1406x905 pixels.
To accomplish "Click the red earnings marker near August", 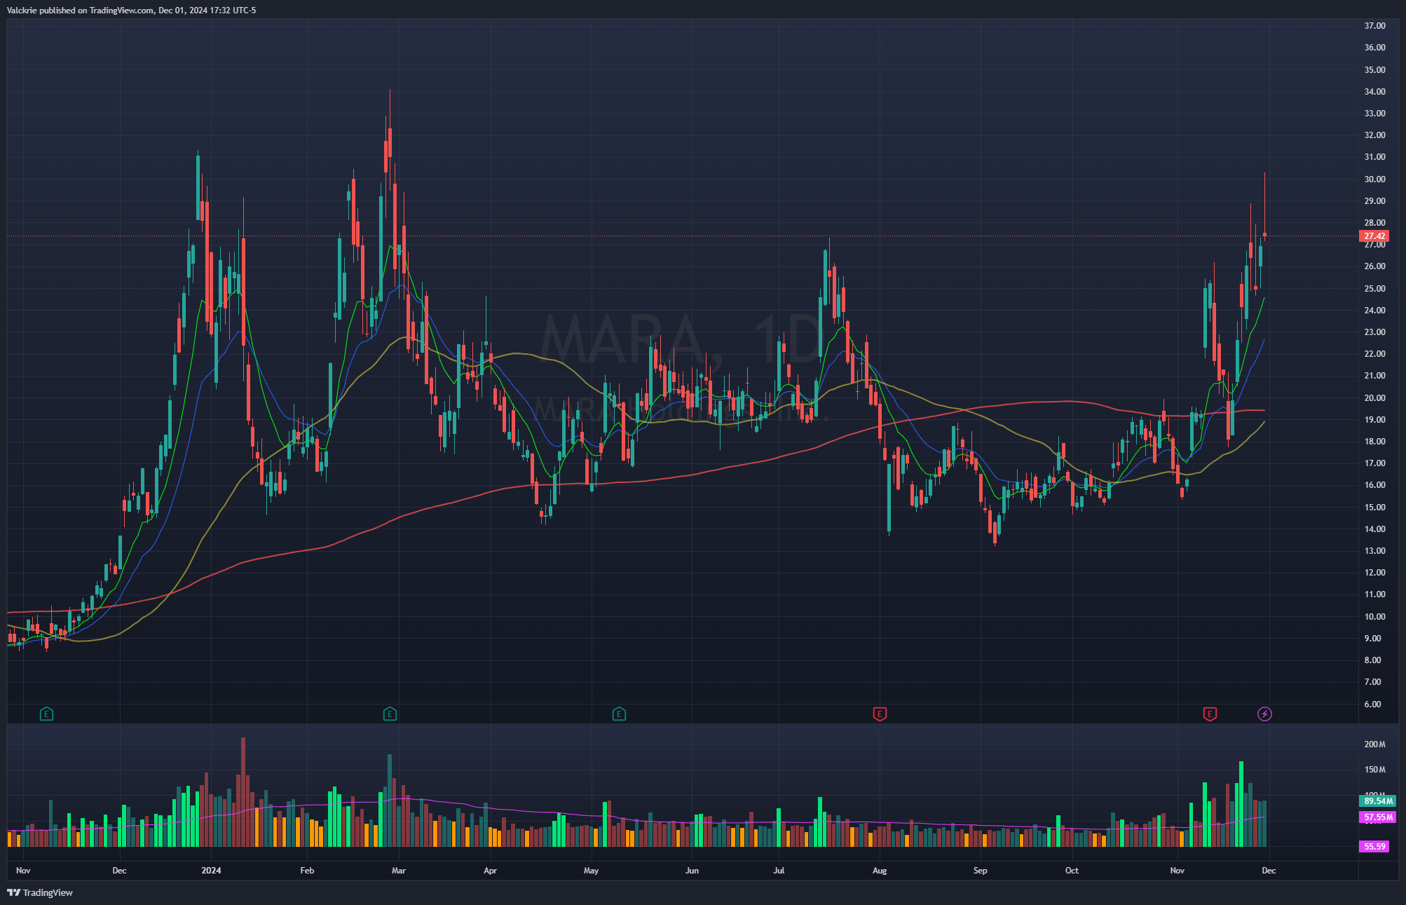I will pyautogui.click(x=880, y=714).
